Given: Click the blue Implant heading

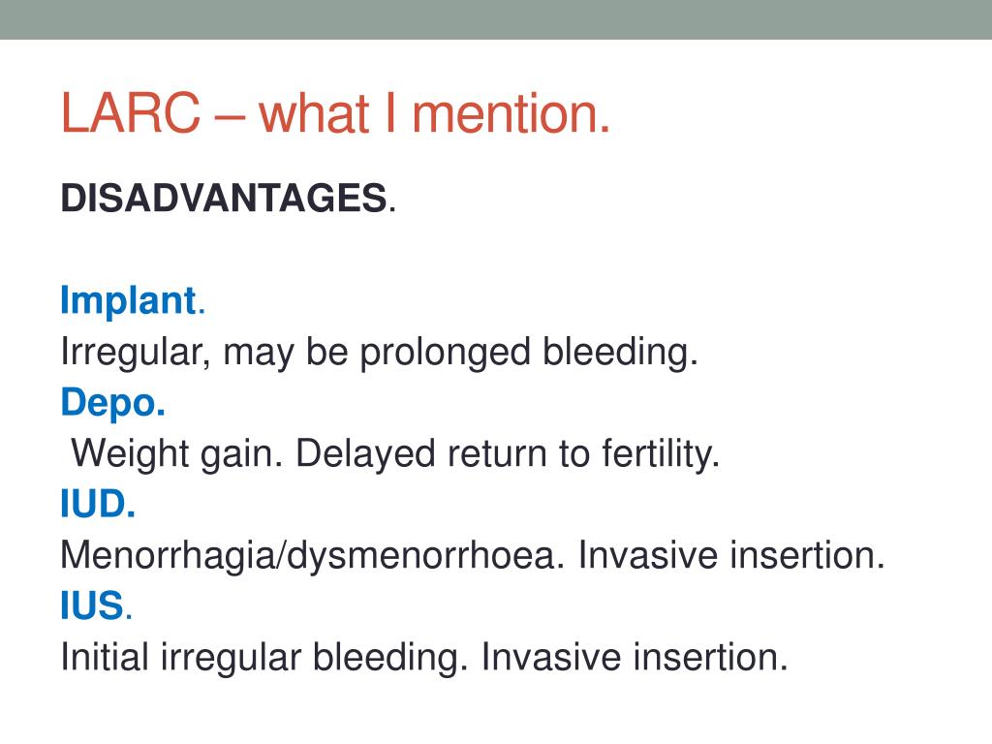Looking at the screenshot, I should click(x=132, y=301).
